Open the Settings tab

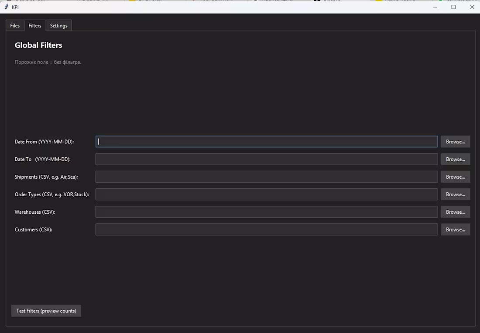coord(58,25)
